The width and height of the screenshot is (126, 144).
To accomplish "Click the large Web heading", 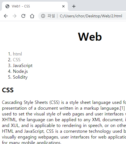I will (x=90, y=37).
